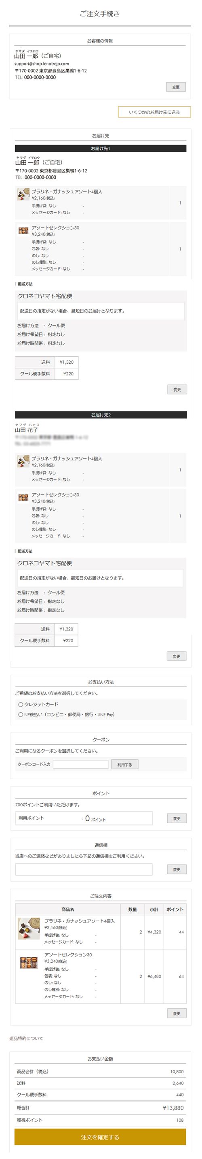
Task: Click アソートセレクション30 image in ご注文内容 table
Action: 29,962
